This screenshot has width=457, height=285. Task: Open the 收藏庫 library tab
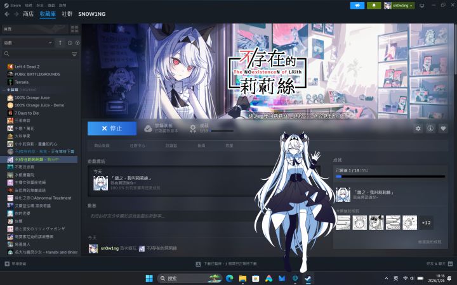(48, 14)
